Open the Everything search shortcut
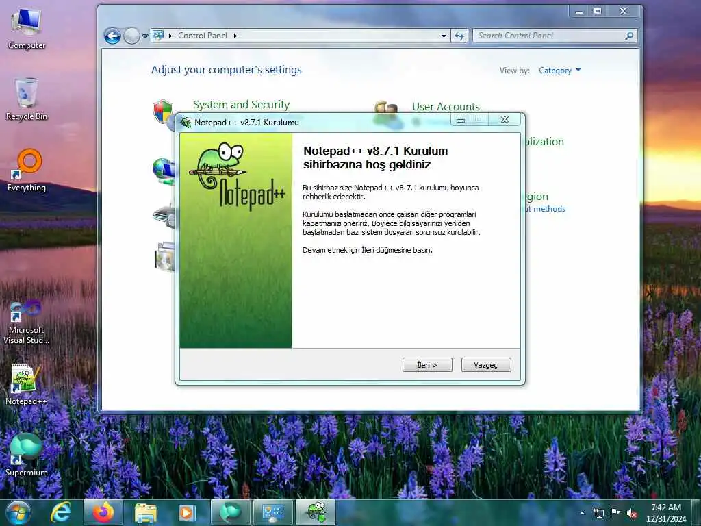The width and height of the screenshot is (701, 526). [27, 171]
